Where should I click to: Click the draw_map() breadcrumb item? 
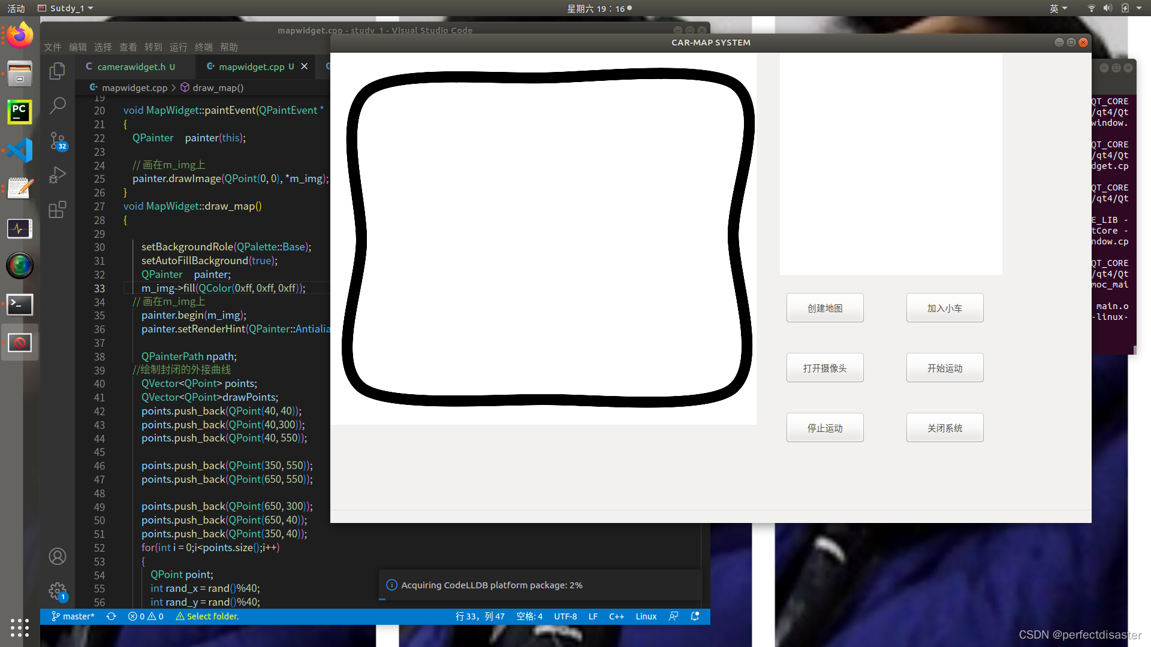tap(218, 87)
